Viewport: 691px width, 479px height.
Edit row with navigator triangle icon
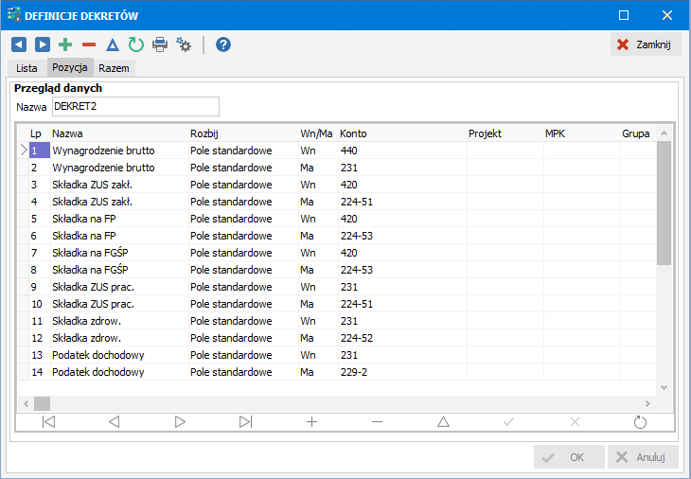(443, 422)
